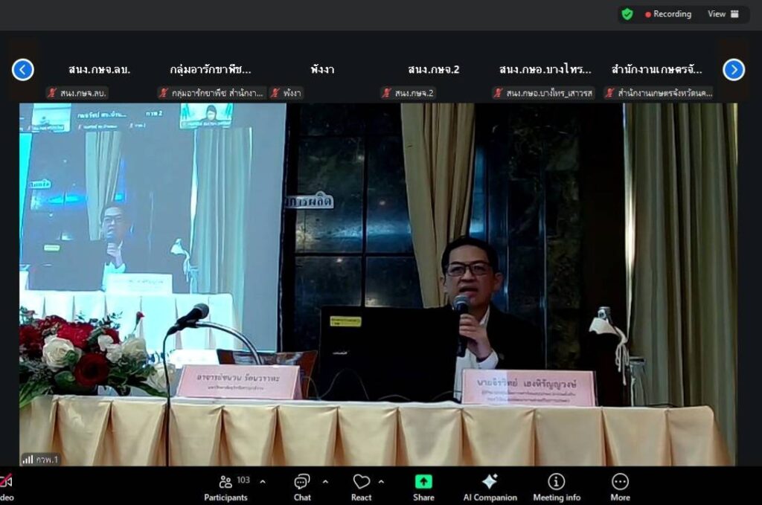
Task: Open the More options menu
Action: pyautogui.click(x=620, y=486)
